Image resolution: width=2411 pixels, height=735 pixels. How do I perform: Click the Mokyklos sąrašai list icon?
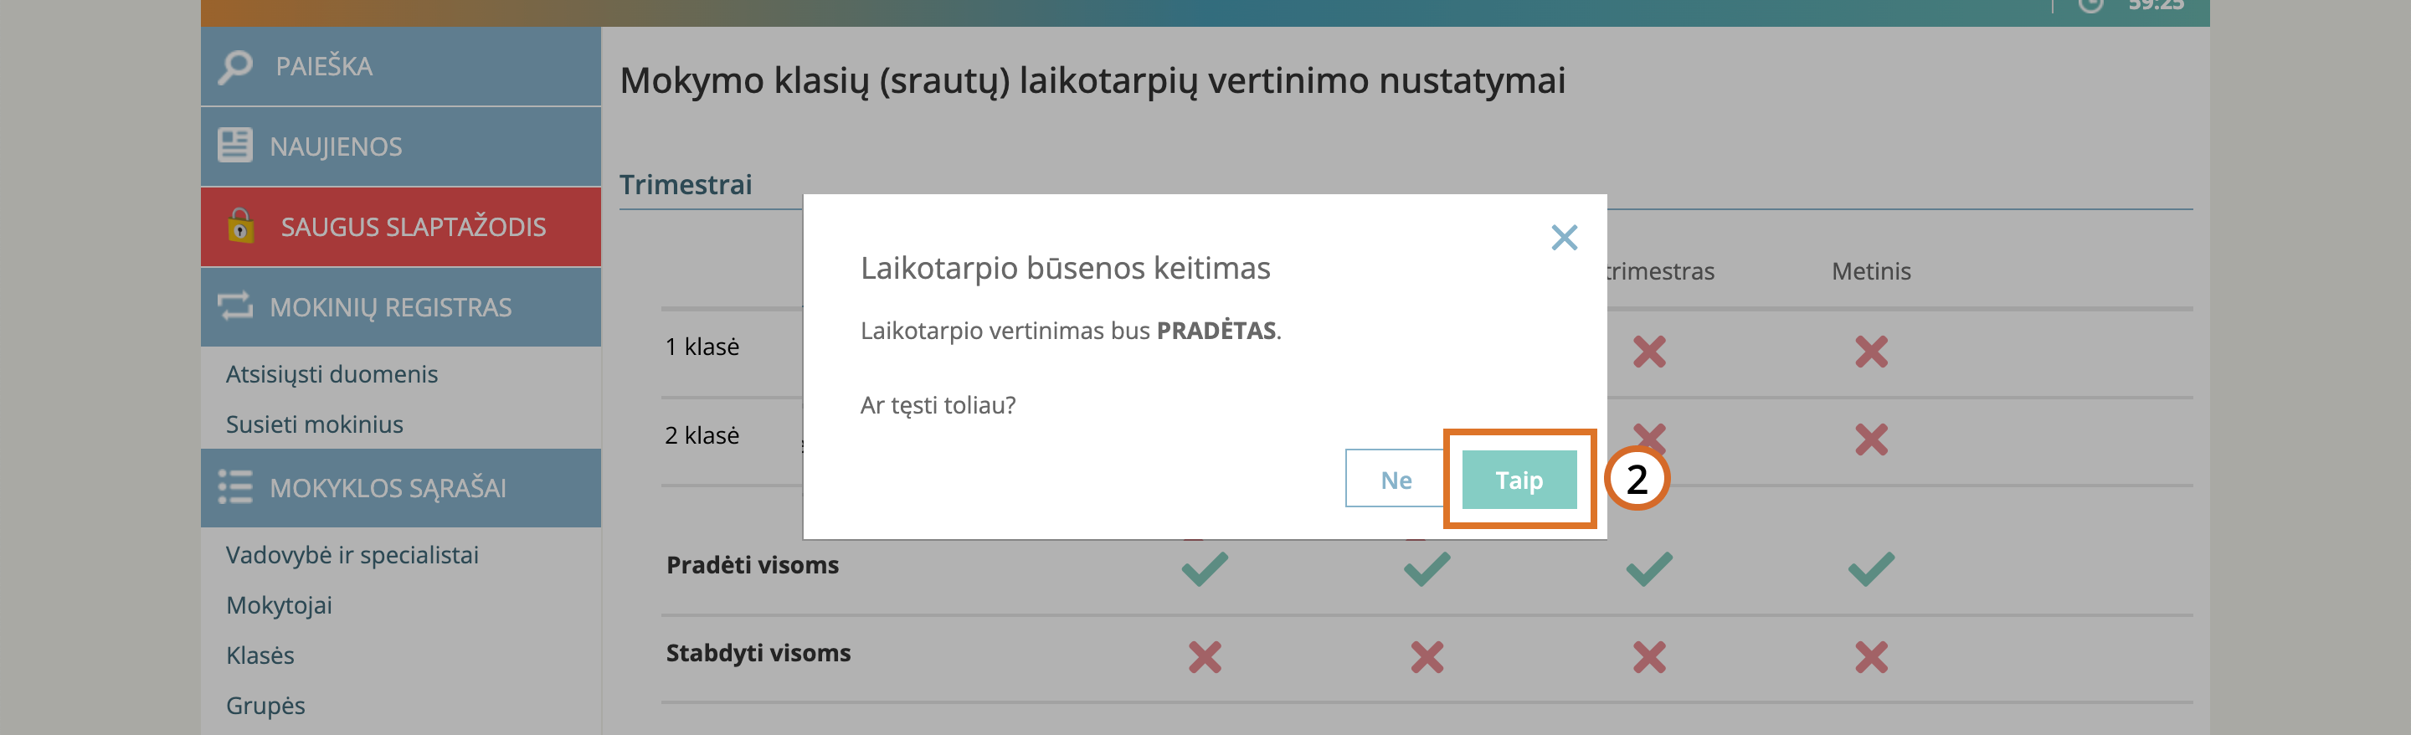coord(235,487)
